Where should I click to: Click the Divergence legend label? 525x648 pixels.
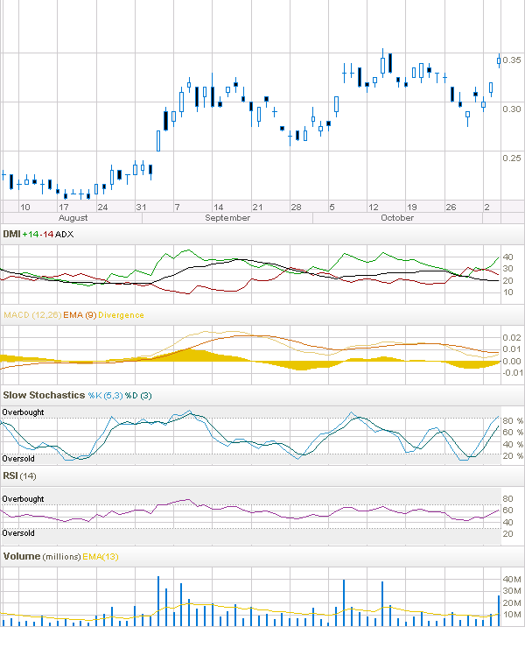[121, 314]
